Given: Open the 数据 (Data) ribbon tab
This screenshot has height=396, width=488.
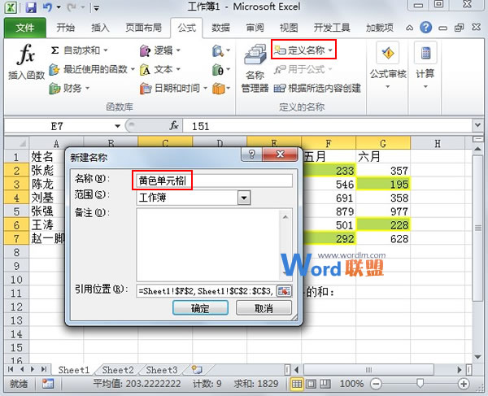Looking at the screenshot, I should coord(220,28).
